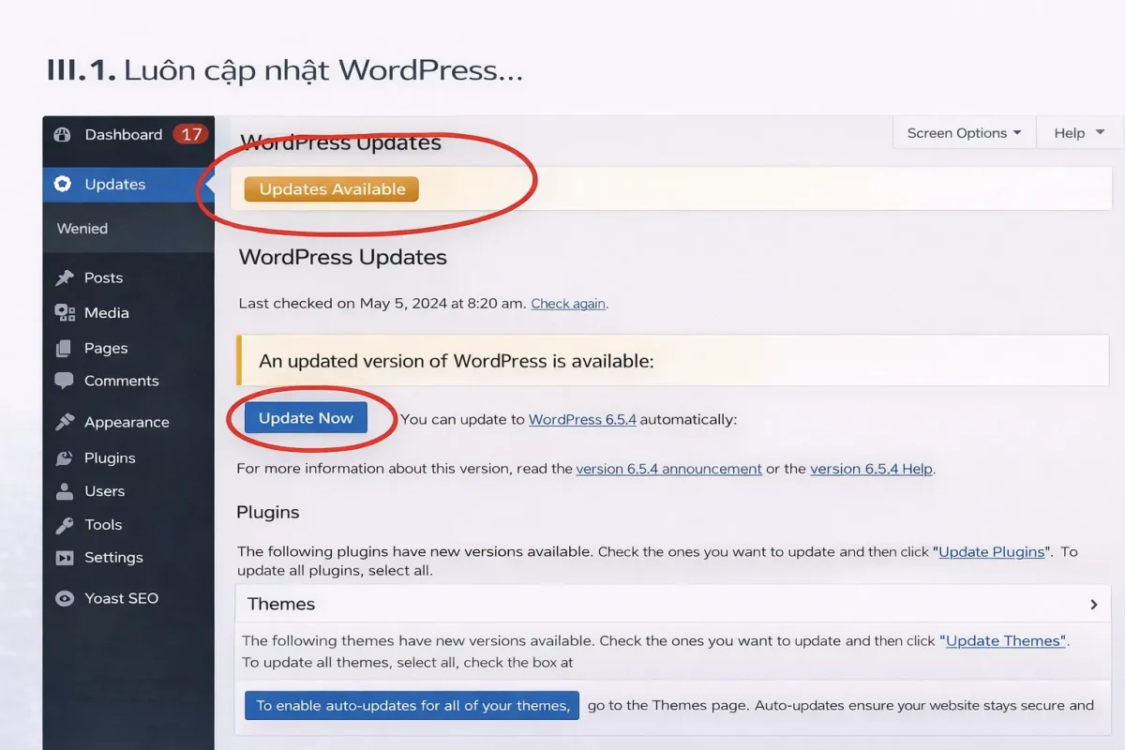Viewport: 1125px width, 750px height.
Task: Open the version 6.5.4 announcement link
Action: [x=668, y=469]
